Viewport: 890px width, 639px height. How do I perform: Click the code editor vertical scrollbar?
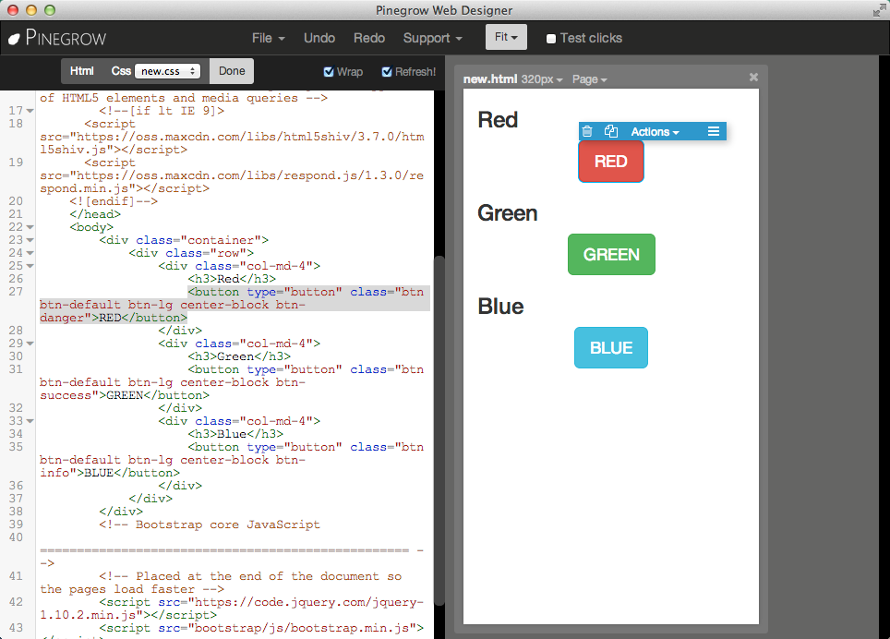[x=439, y=430]
